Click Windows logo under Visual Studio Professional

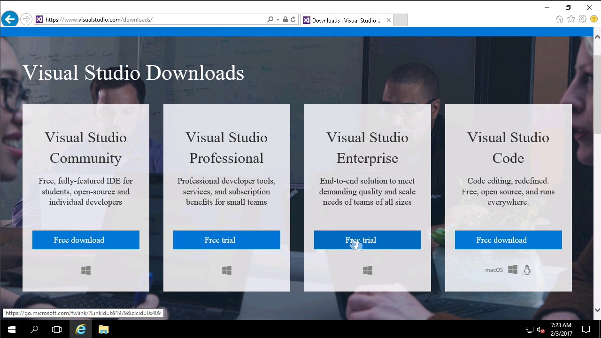click(x=227, y=270)
